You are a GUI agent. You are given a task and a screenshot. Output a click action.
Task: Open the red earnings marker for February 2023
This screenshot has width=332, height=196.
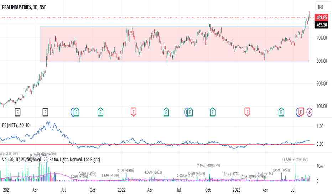click(247, 112)
